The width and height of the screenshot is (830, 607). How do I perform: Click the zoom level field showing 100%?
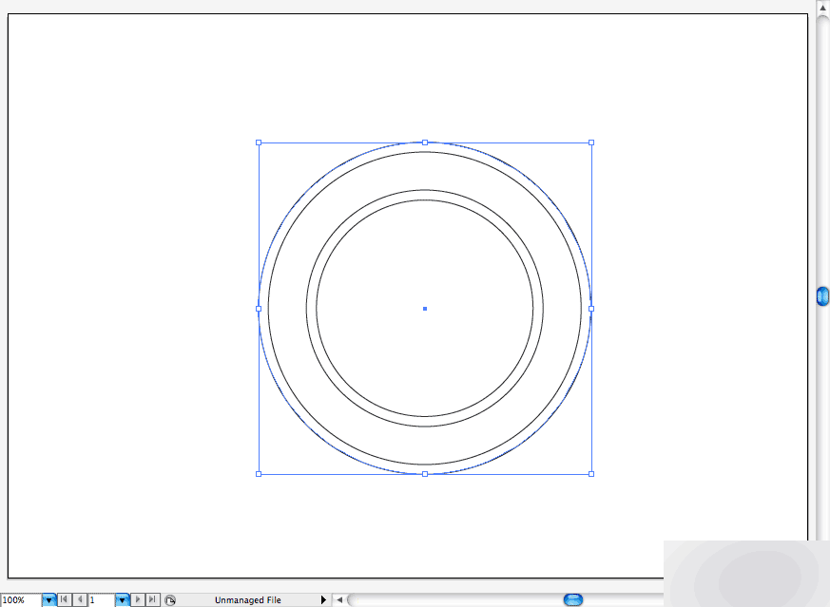pyautogui.click(x=21, y=600)
